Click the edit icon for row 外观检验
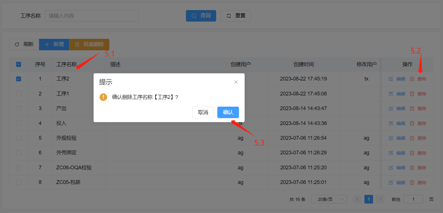The image size is (443, 213). [391, 138]
